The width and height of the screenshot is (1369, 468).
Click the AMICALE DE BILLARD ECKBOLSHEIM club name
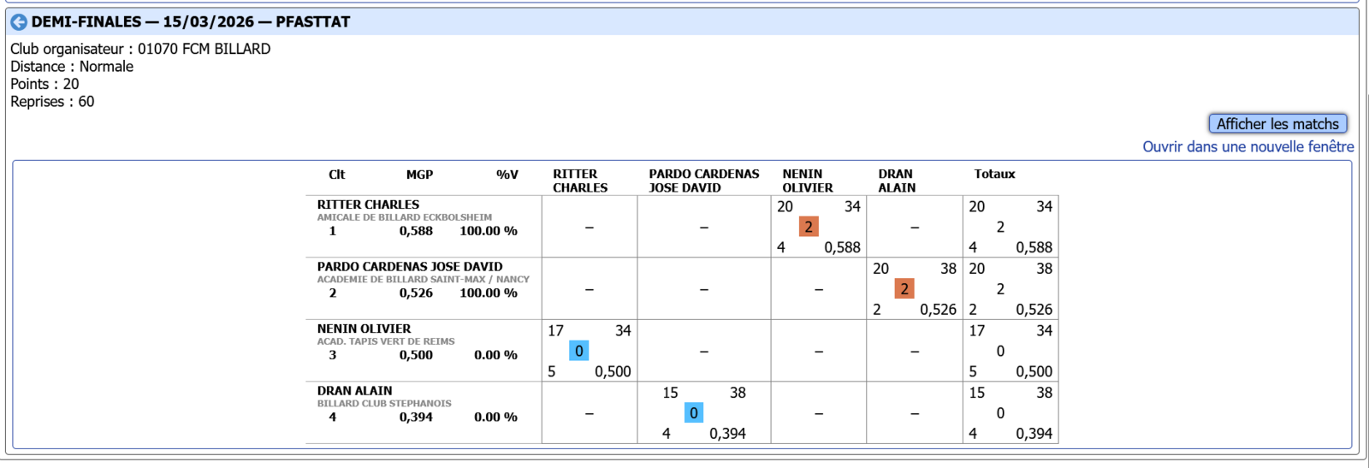[404, 217]
